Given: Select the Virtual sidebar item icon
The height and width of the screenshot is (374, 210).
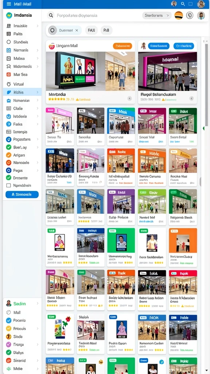Looking at the screenshot, I should (x=9, y=84).
